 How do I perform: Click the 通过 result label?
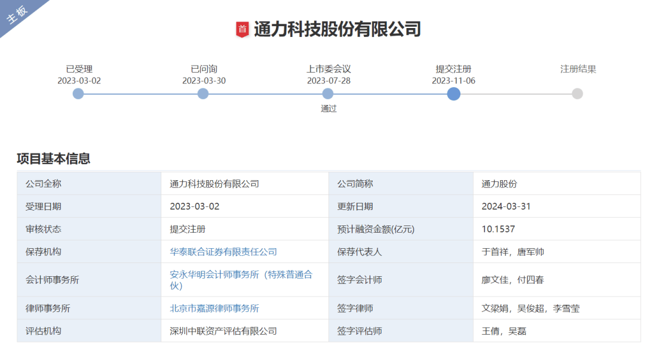[328, 109]
